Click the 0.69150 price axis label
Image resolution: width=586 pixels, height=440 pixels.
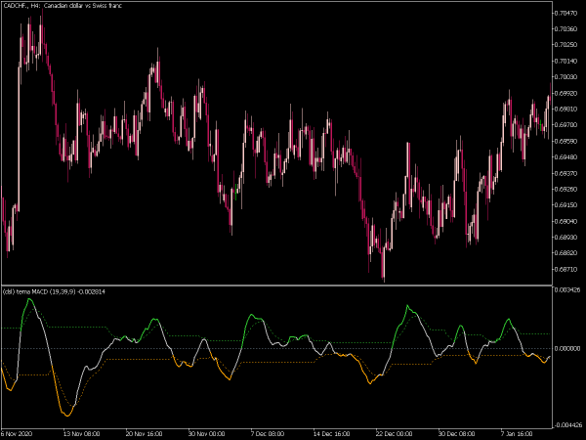click(x=565, y=204)
